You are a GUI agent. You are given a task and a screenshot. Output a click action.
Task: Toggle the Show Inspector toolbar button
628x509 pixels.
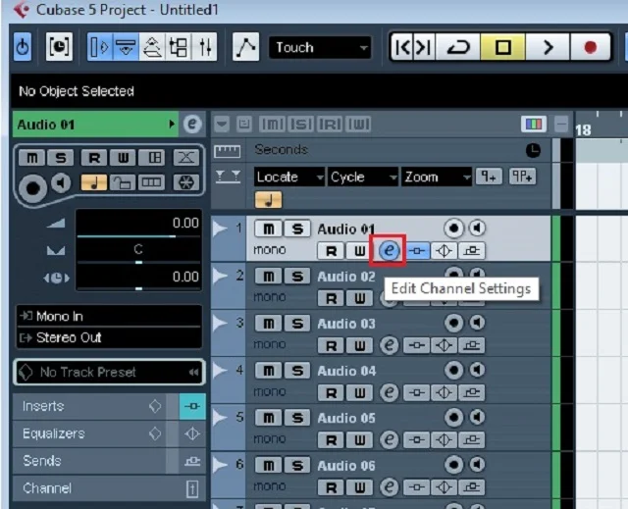pos(100,47)
